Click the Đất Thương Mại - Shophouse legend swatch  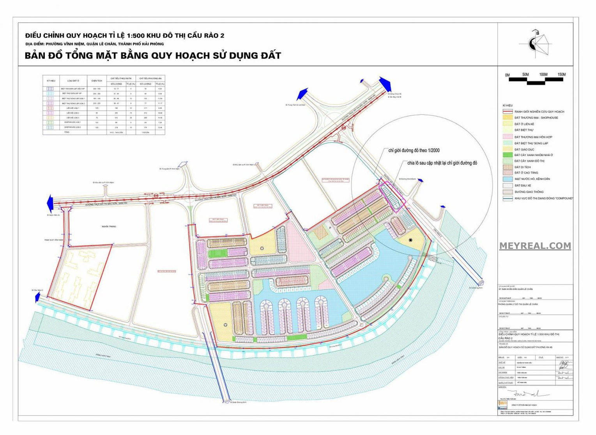click(x=508, y=117)
